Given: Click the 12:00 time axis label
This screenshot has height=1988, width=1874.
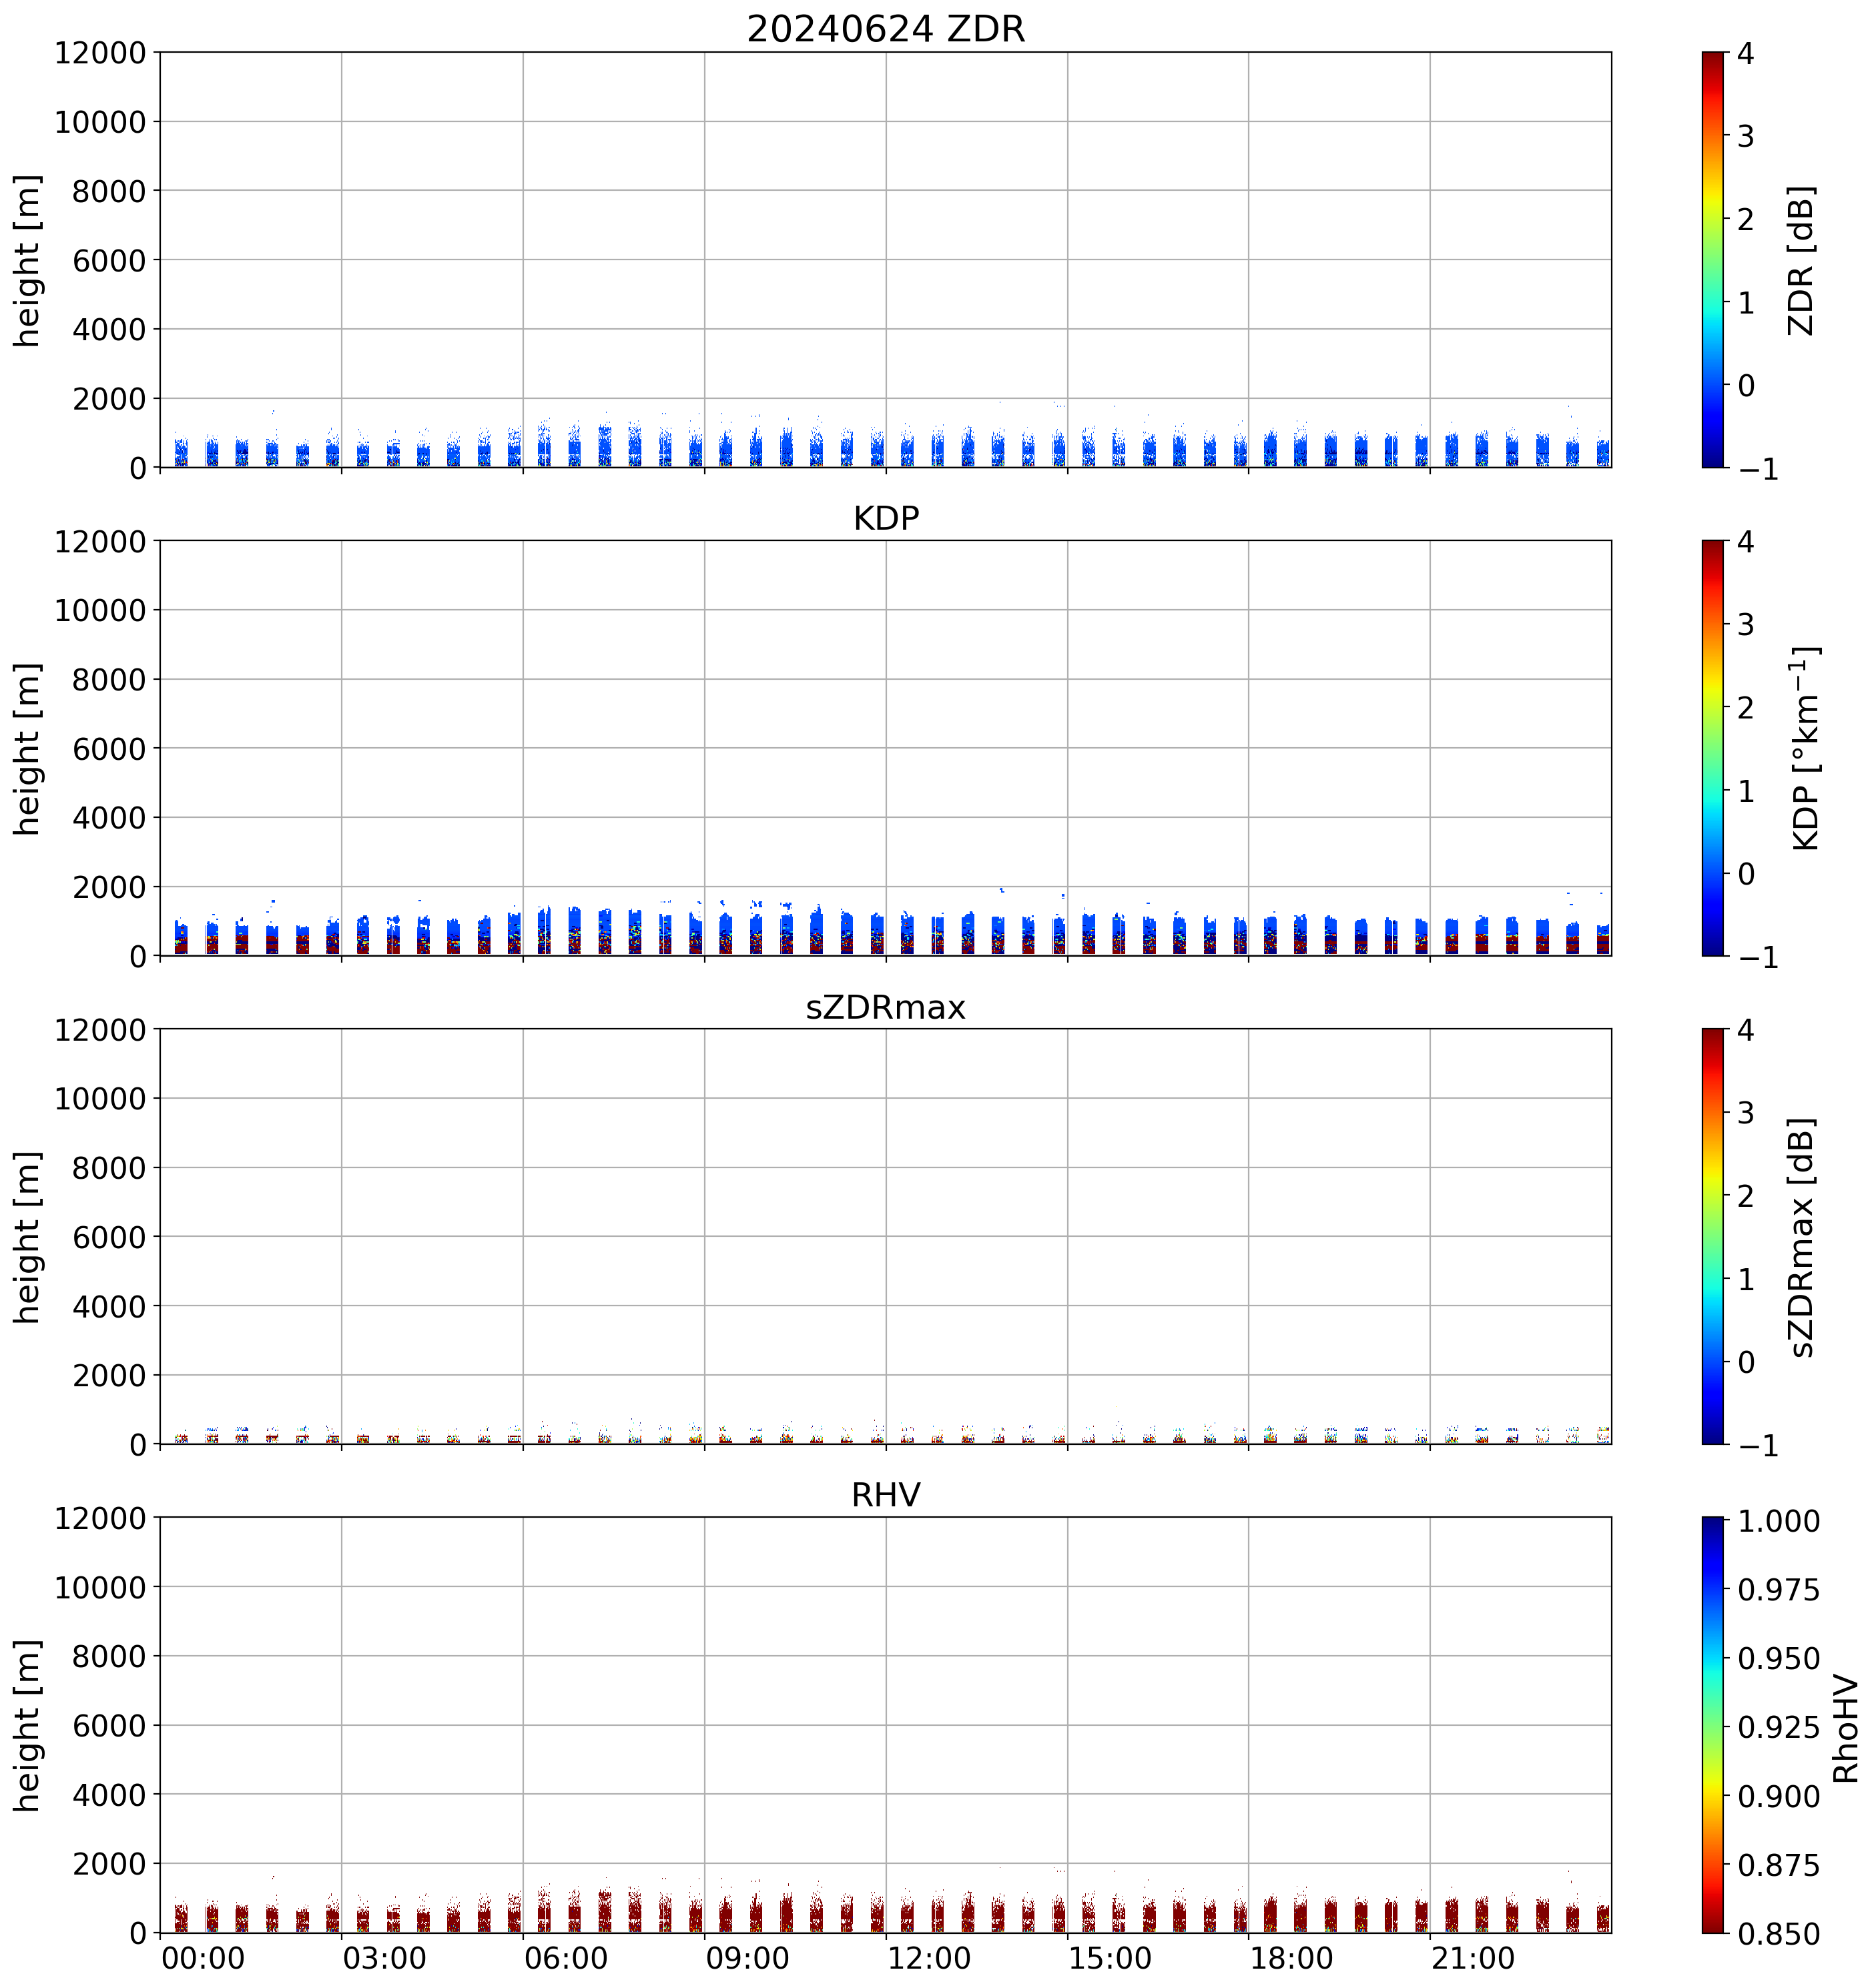Looking at the screenshot, I should click(x=928, y=1958).
